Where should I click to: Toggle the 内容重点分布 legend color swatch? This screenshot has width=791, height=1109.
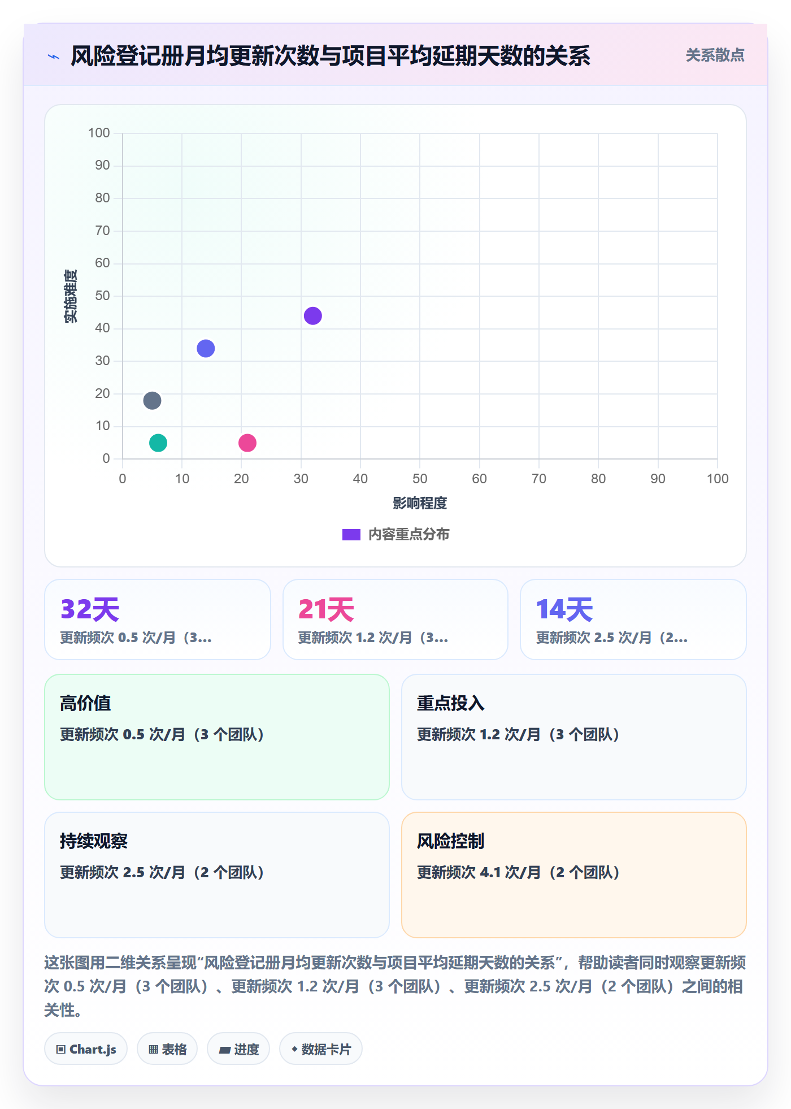[x=351, y=535]
